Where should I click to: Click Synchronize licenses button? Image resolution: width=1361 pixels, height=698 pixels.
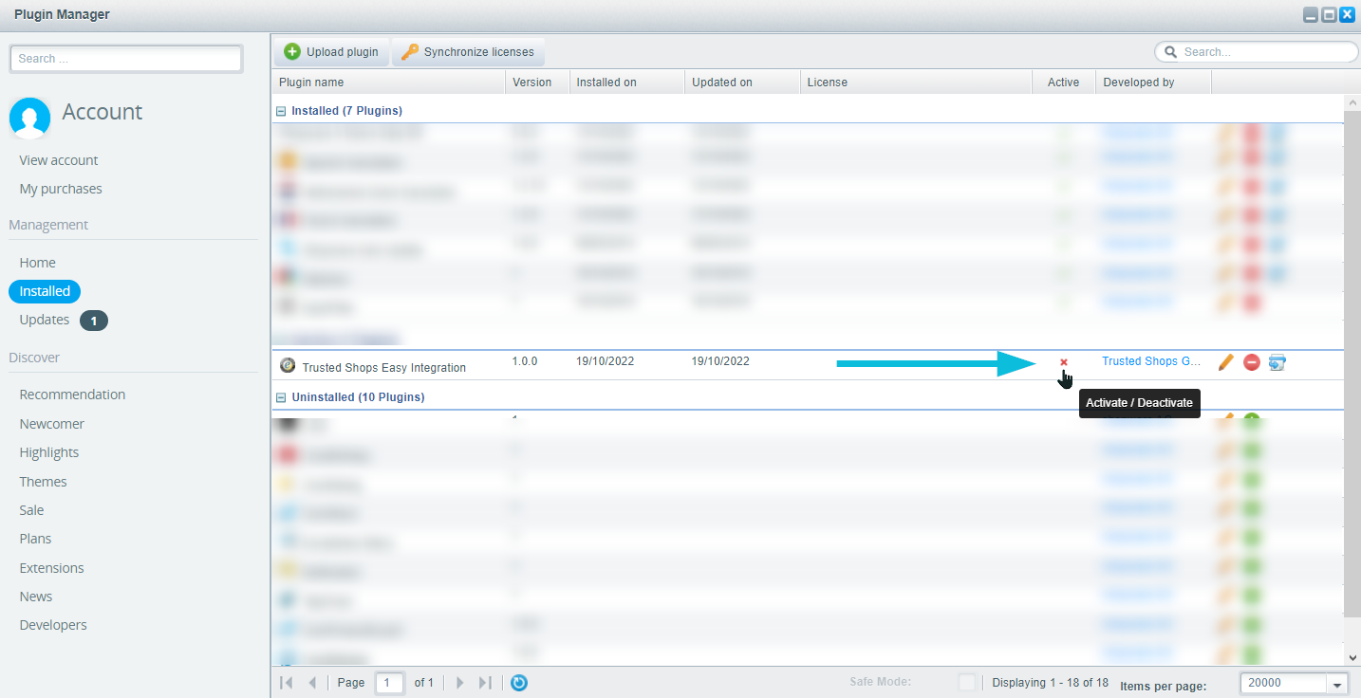coord(468,52)
